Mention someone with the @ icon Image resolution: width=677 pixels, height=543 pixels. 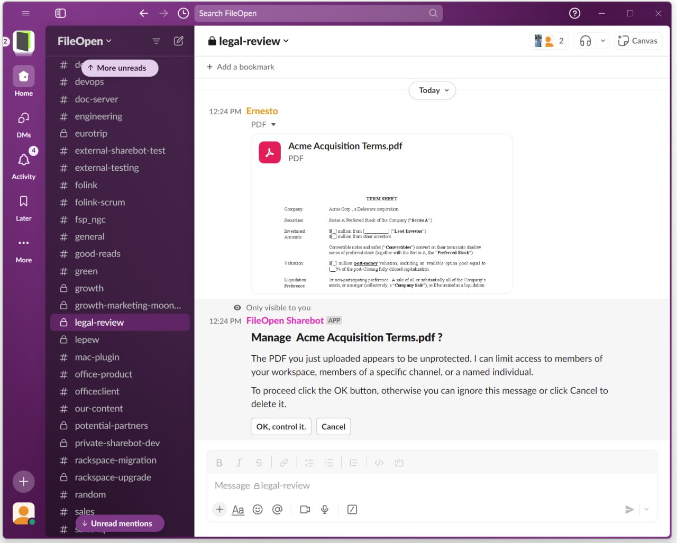[277, 509]
